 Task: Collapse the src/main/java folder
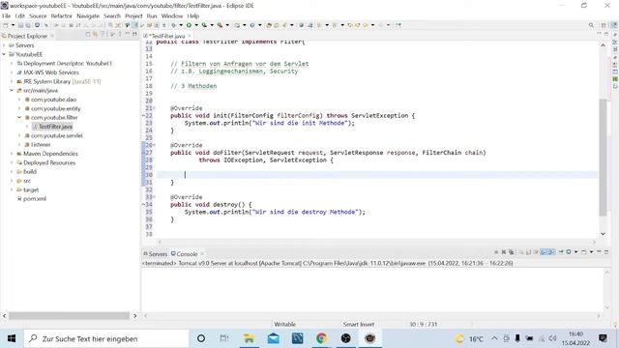click(12, 90)
